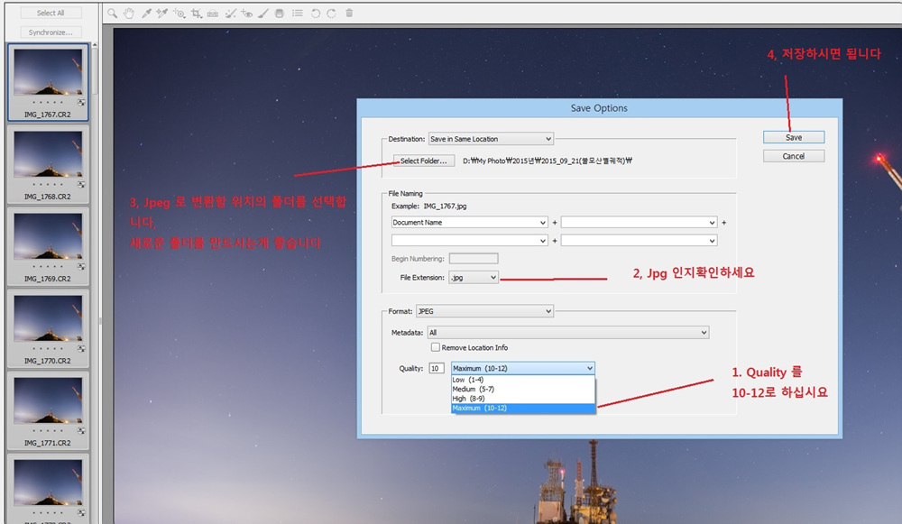Viewport: 902px width, 524px height.
Task: Open the Metadata dropdown set to All
Action: click(568, 333)
